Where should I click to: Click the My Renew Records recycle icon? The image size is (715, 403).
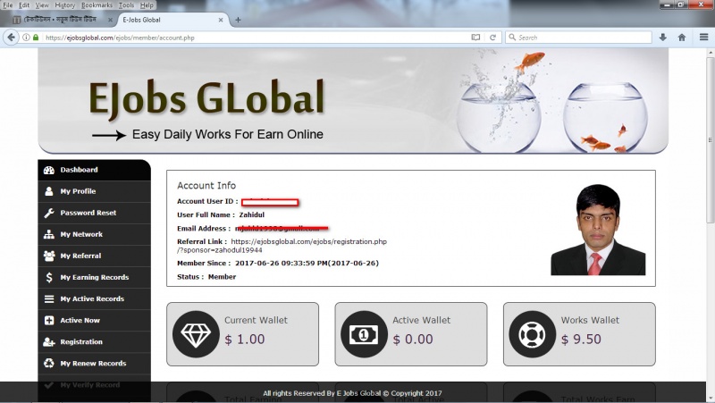[x=49, y=364]
